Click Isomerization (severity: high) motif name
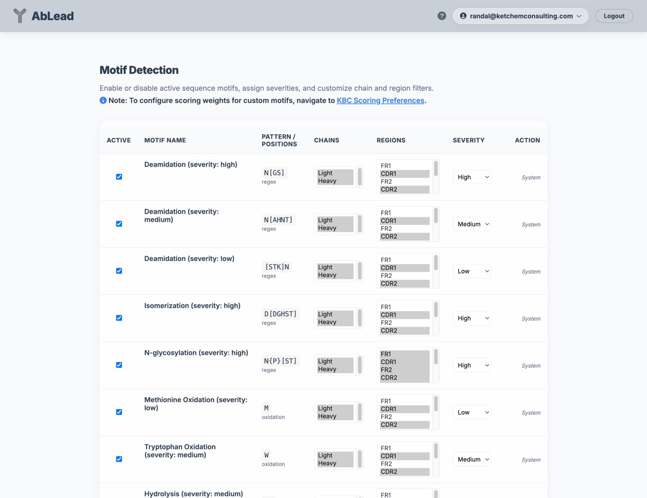 (x=192, y=306)
